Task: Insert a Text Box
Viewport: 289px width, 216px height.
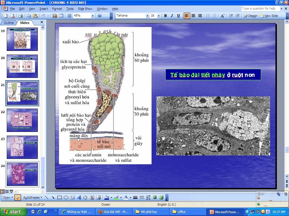Action: (73, 197)
